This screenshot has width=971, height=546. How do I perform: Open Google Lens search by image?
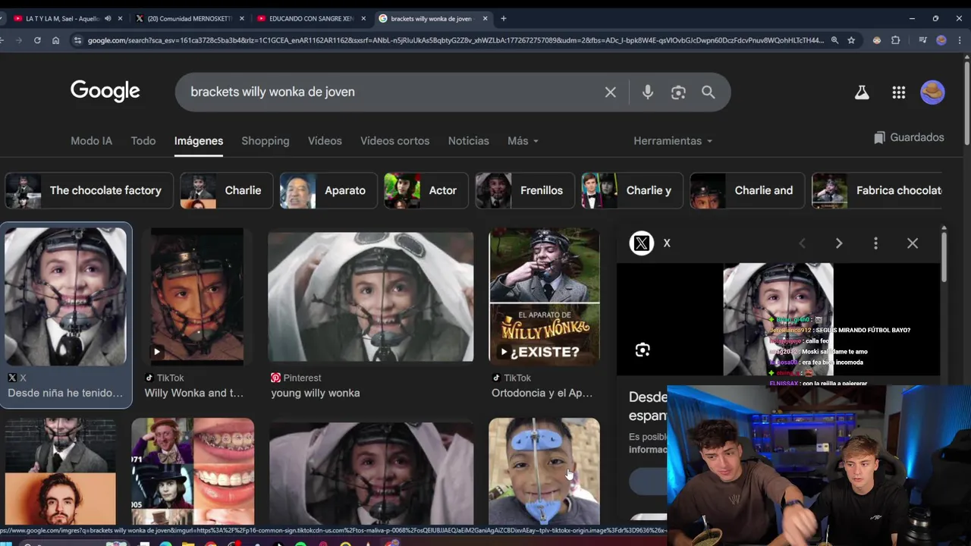[x=678, y=92]
